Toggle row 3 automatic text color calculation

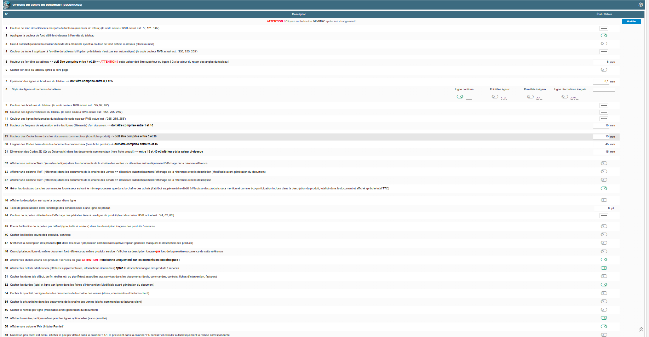pyautogui.click(x=604, y=44)
